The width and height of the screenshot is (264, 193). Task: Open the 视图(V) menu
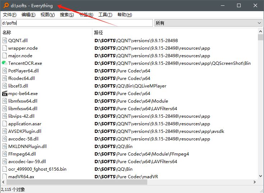(x=48, y=15)
